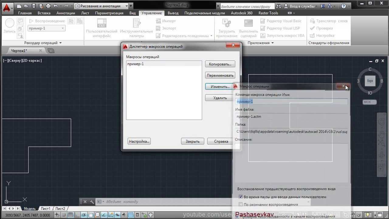Open Редактировать псевдонимы dropdown arrow

coord(211,36)
